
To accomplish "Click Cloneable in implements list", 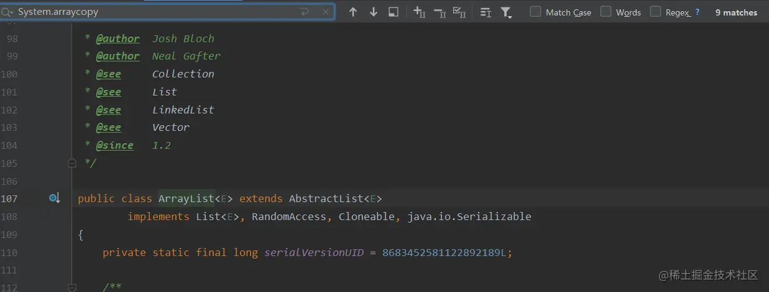I will click(x=367, y=216).
